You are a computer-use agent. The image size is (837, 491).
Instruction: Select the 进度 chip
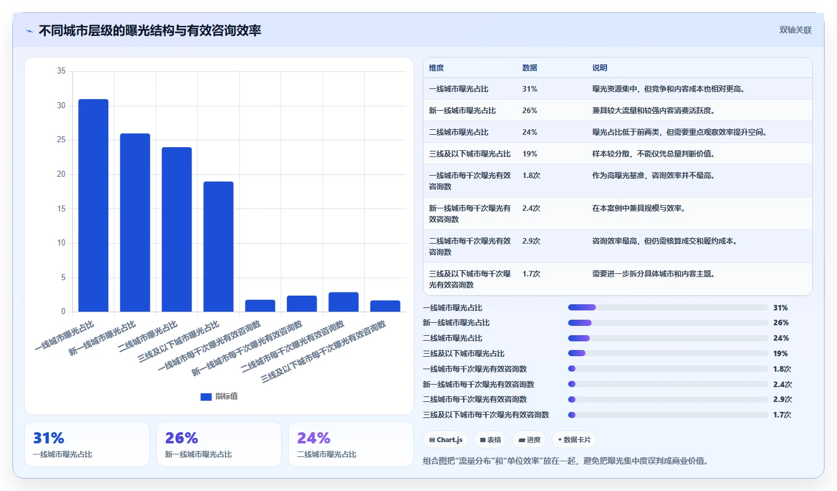(529, 440)
